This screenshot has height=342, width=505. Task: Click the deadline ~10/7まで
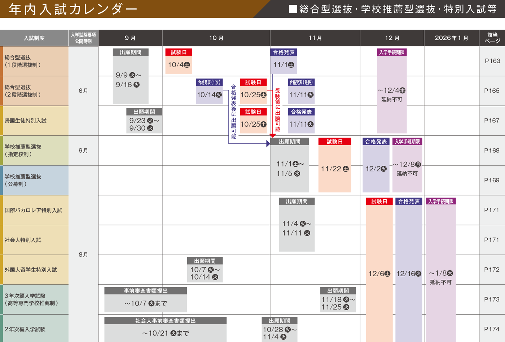146,303
